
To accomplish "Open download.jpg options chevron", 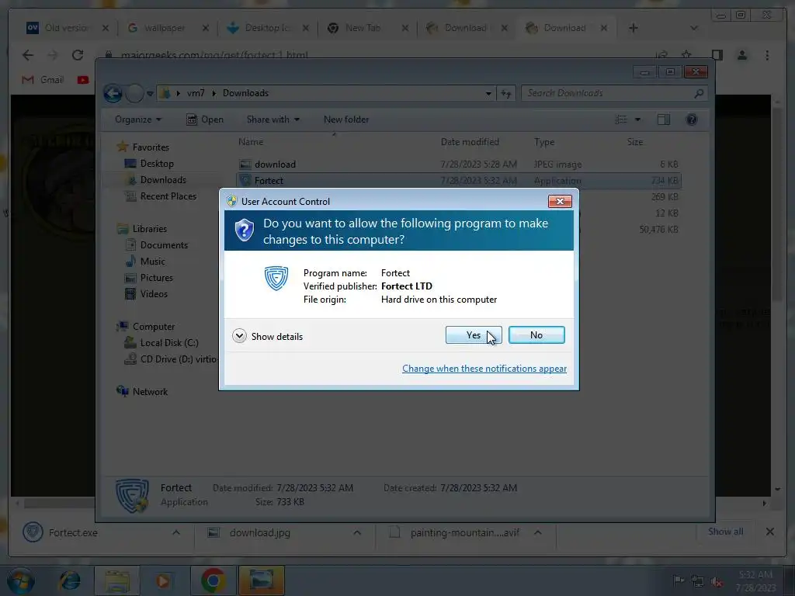I will click(x=357, y=532).
